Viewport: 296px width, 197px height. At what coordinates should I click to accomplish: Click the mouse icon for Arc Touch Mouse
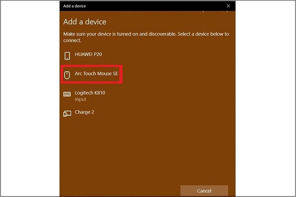pyautogui.click(x=67, y=75)
